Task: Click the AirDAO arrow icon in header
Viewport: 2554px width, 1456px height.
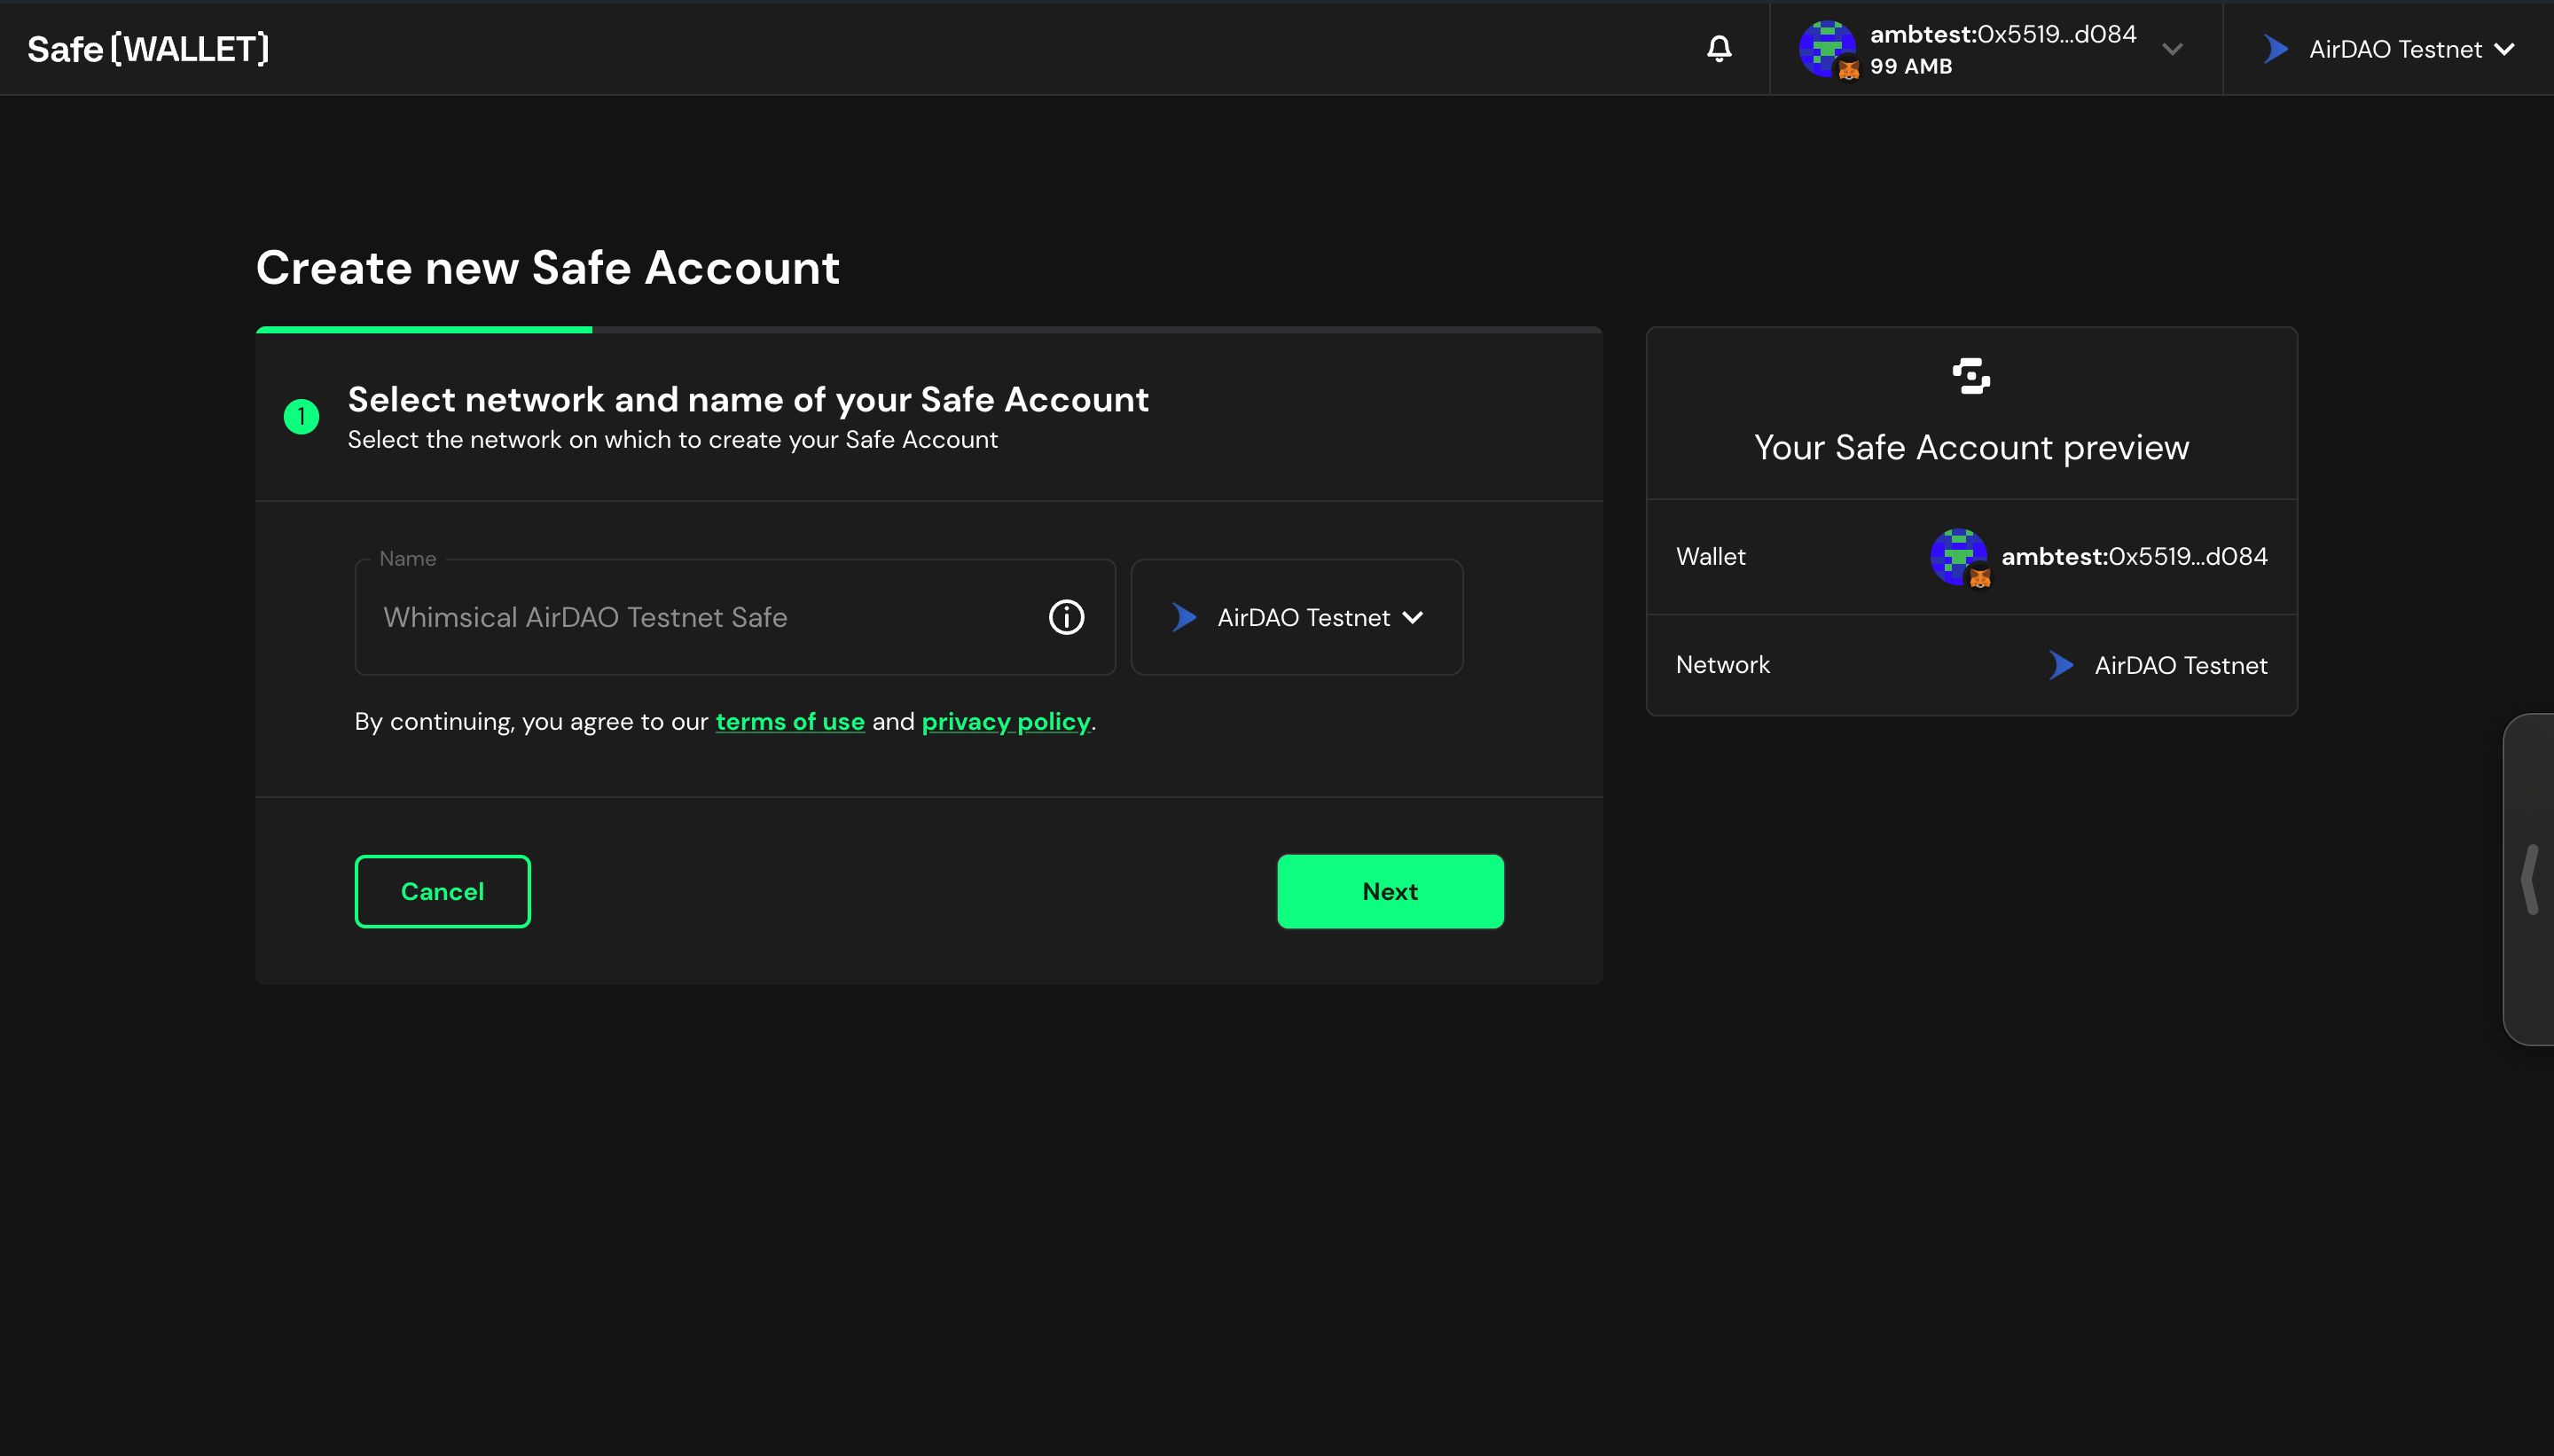Action: pos(2276,48)
